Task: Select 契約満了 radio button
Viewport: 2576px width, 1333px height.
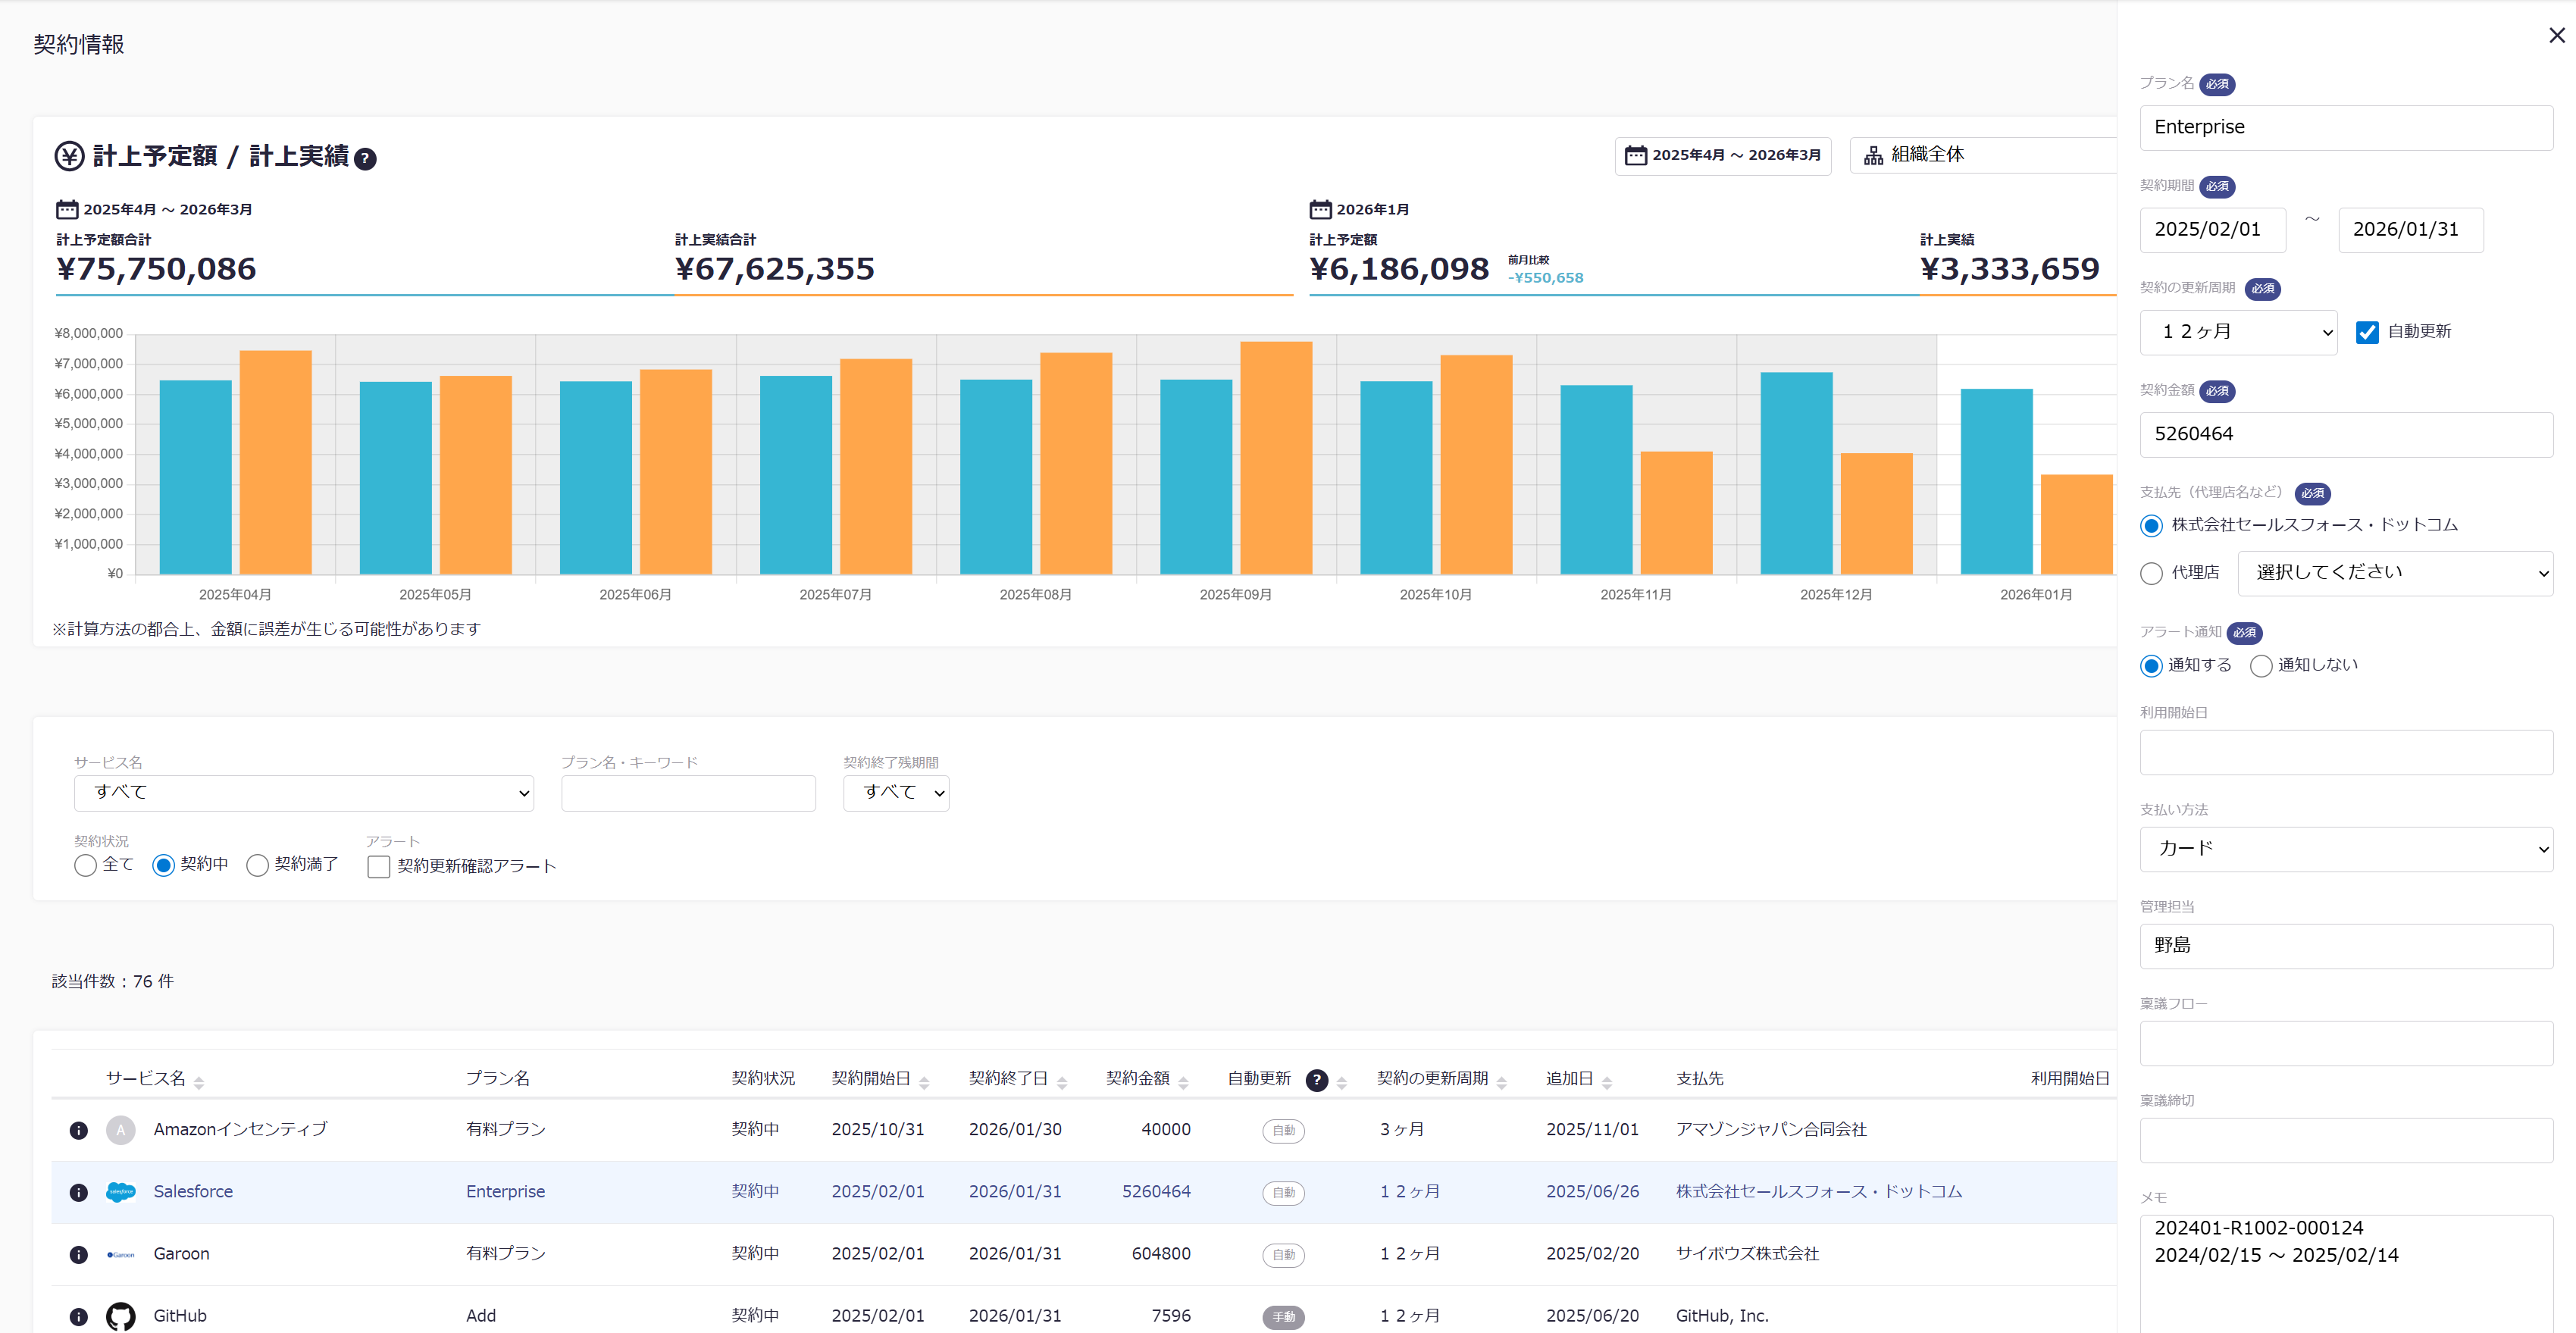Action: 257,865
